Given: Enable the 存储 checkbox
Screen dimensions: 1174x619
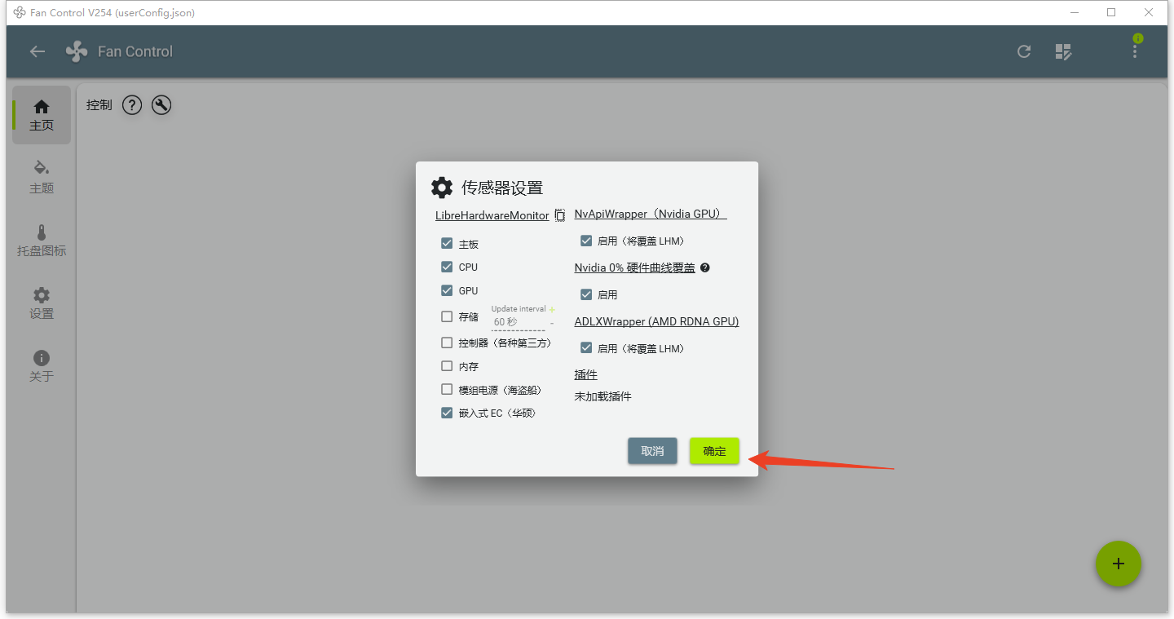Looking at the screenshot, I should [x=447, y=316].
